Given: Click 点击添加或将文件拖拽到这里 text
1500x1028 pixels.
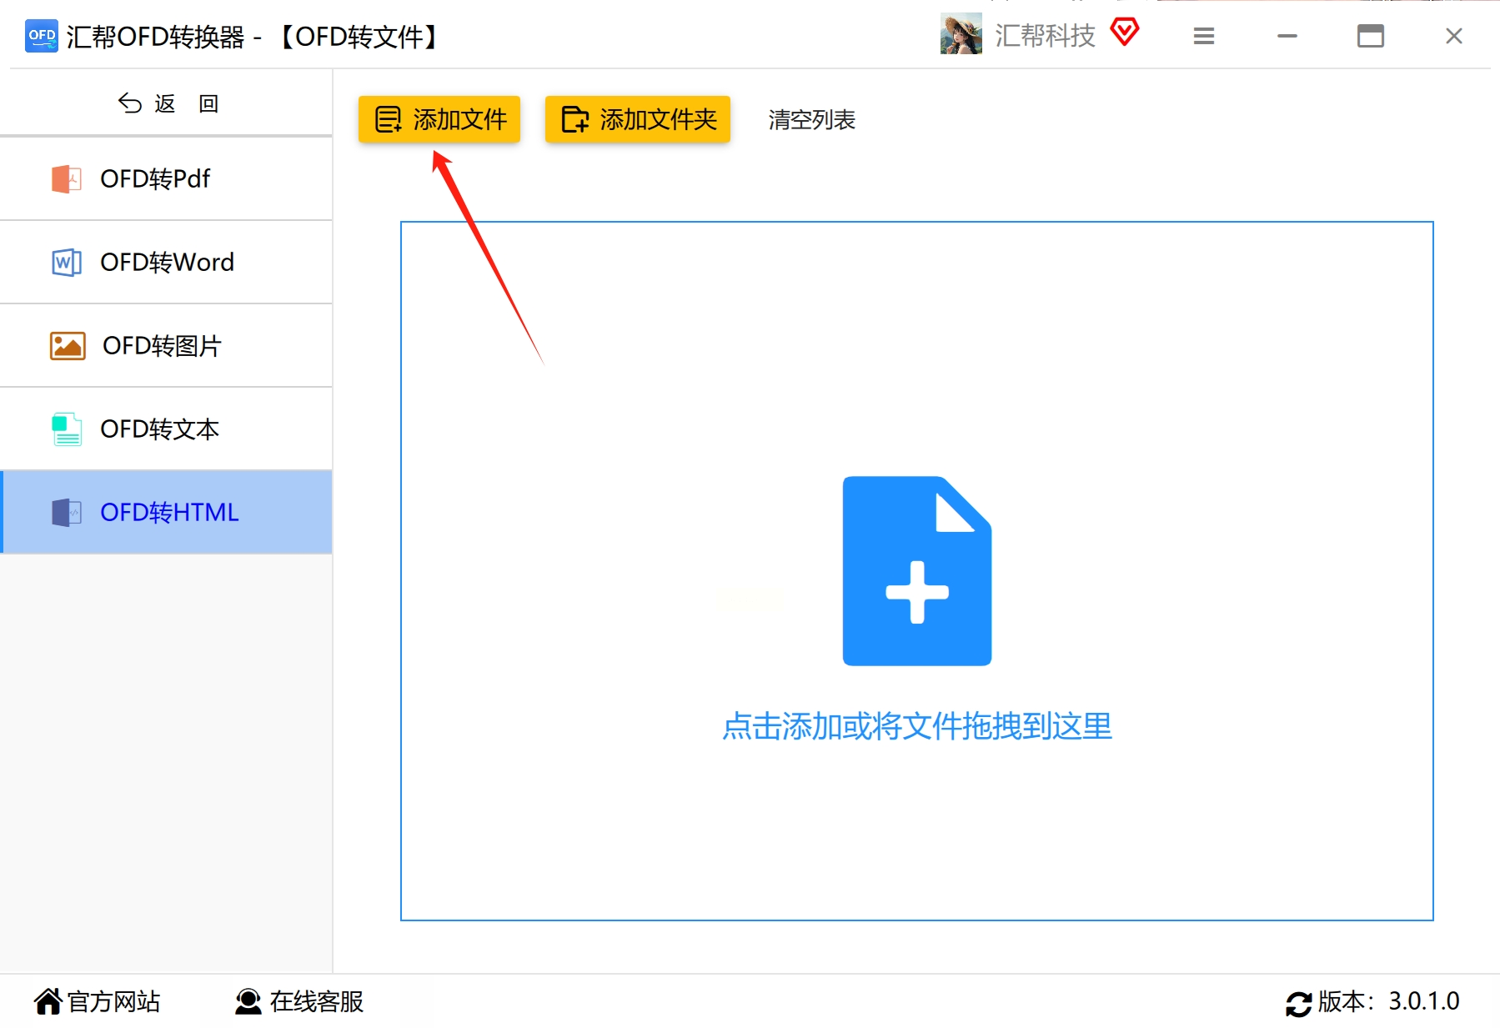Looking at the screenshot, I should coord(916,726).
